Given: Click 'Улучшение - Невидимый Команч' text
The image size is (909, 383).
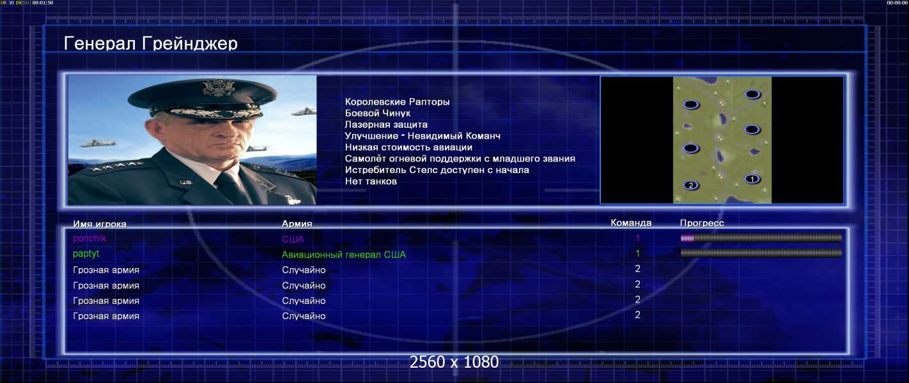Looking at the screenshot, I should click(423, 136).
